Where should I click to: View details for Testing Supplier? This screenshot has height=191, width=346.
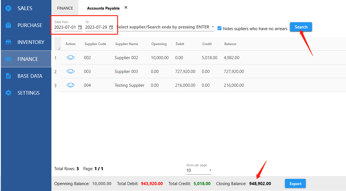point(70,85)
